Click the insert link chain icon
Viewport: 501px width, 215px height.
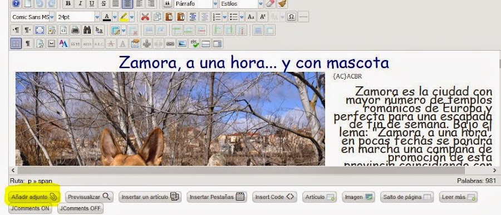(x=170, y=43)
